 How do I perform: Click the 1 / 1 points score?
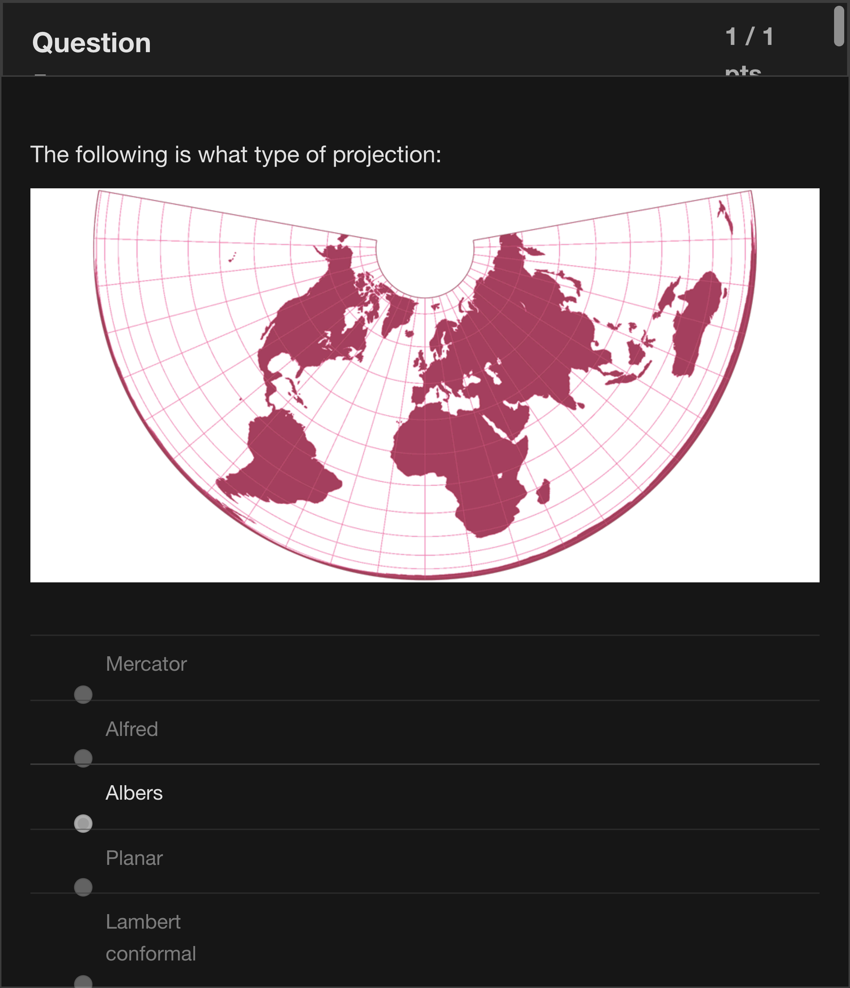(x=749, y=37)
